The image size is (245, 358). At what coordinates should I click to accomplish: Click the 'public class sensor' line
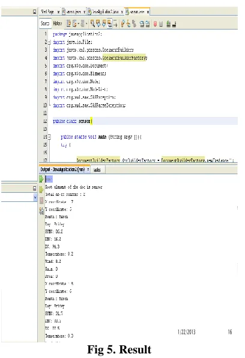(72, 121)
